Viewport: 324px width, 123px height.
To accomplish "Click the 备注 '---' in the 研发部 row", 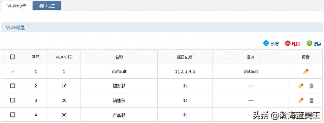I will (x=251, y=86).
